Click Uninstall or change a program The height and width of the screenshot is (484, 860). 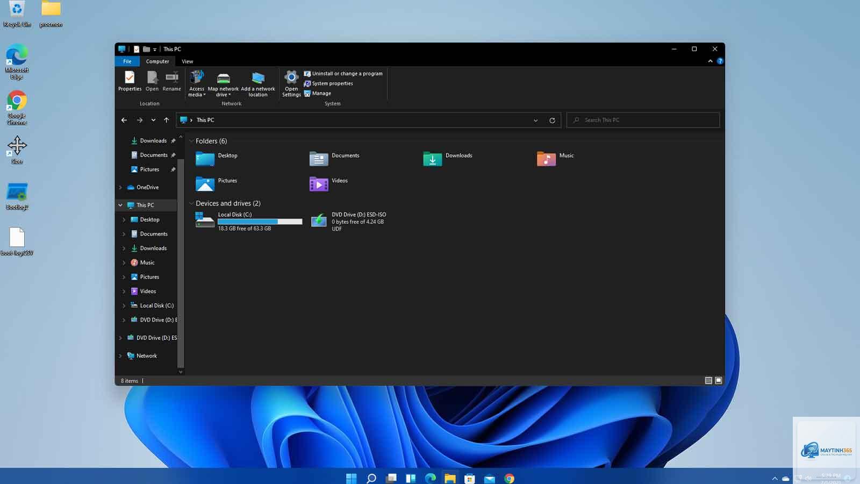pos(343,74)
